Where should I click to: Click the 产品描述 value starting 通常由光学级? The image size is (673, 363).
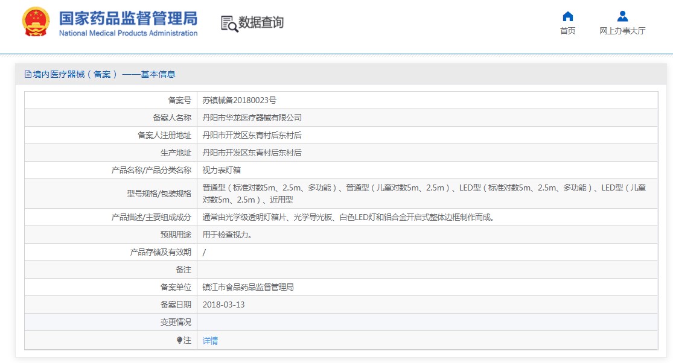[x=349, y=217]
